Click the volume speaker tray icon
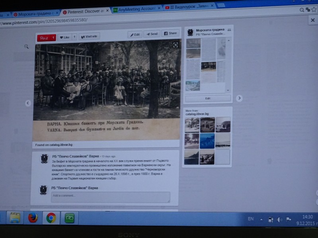 point(279,219)
